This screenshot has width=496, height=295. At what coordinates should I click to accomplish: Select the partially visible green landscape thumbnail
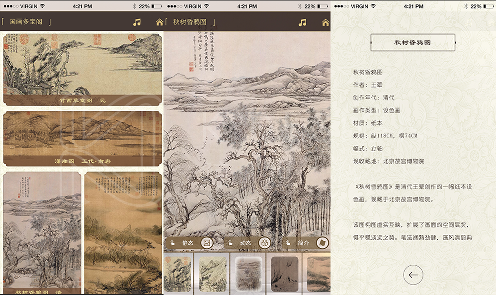click(x=319, y=274)
